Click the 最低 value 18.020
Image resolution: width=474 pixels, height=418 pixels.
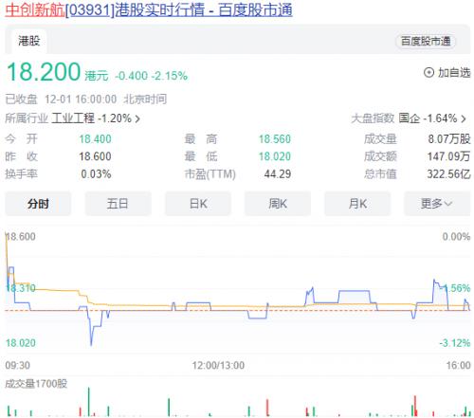pyautogui.click(x=275, y=156)
